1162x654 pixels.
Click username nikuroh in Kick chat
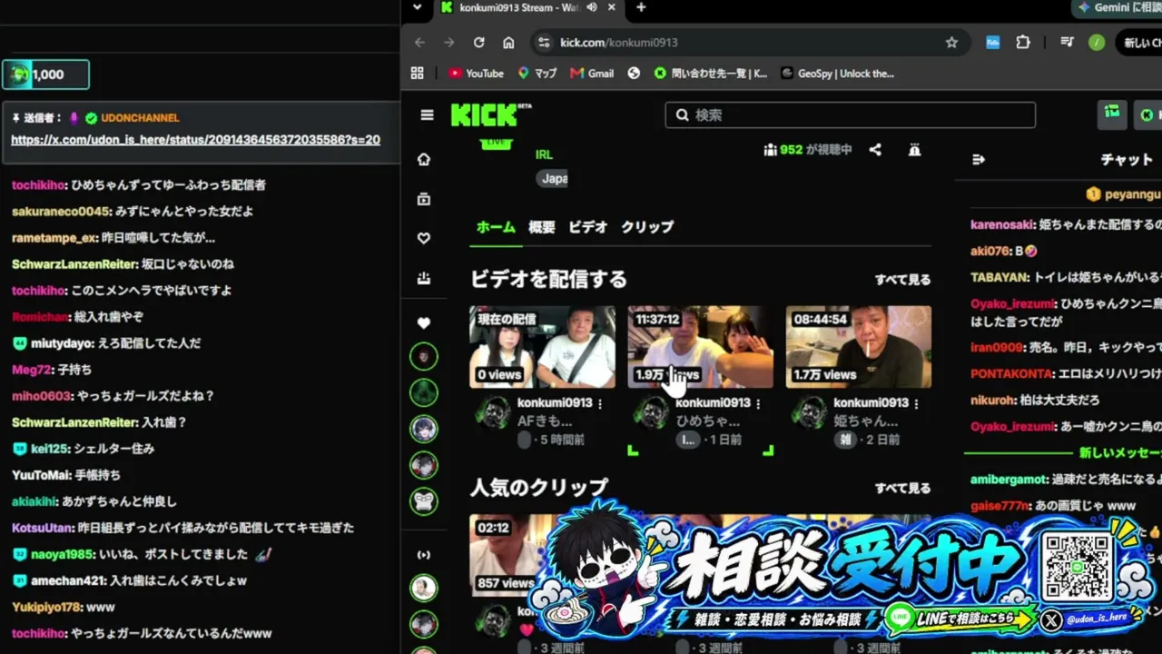tap(993, 400)
